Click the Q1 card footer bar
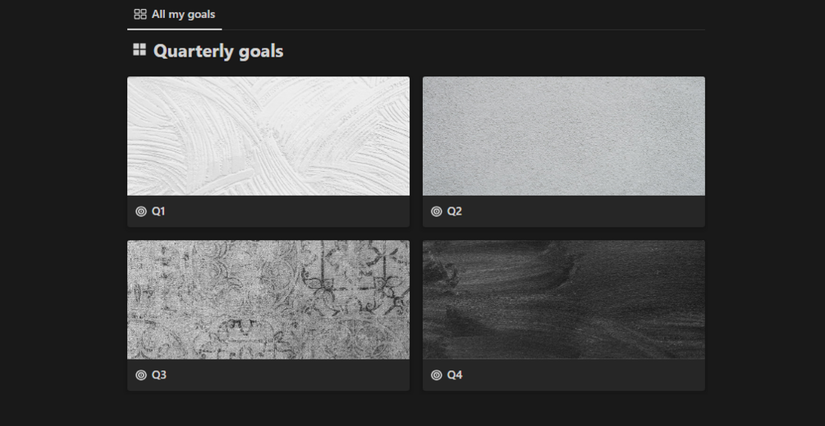825x426 pixels. coord(268,211)
